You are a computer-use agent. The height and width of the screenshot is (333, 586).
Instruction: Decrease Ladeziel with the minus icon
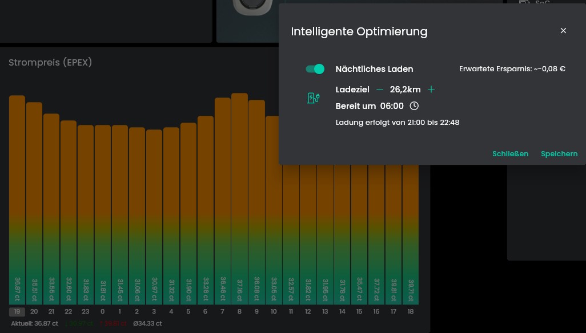(x=380, y=90)
